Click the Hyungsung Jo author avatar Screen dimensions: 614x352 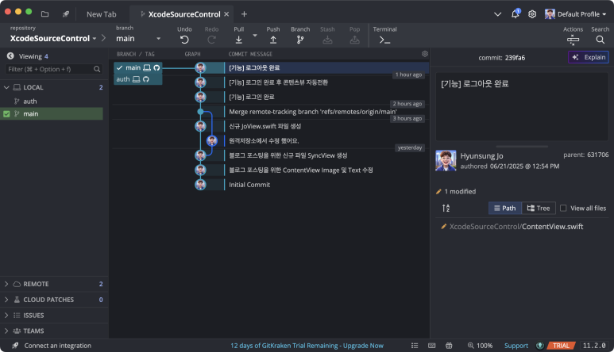click(446, 161)
